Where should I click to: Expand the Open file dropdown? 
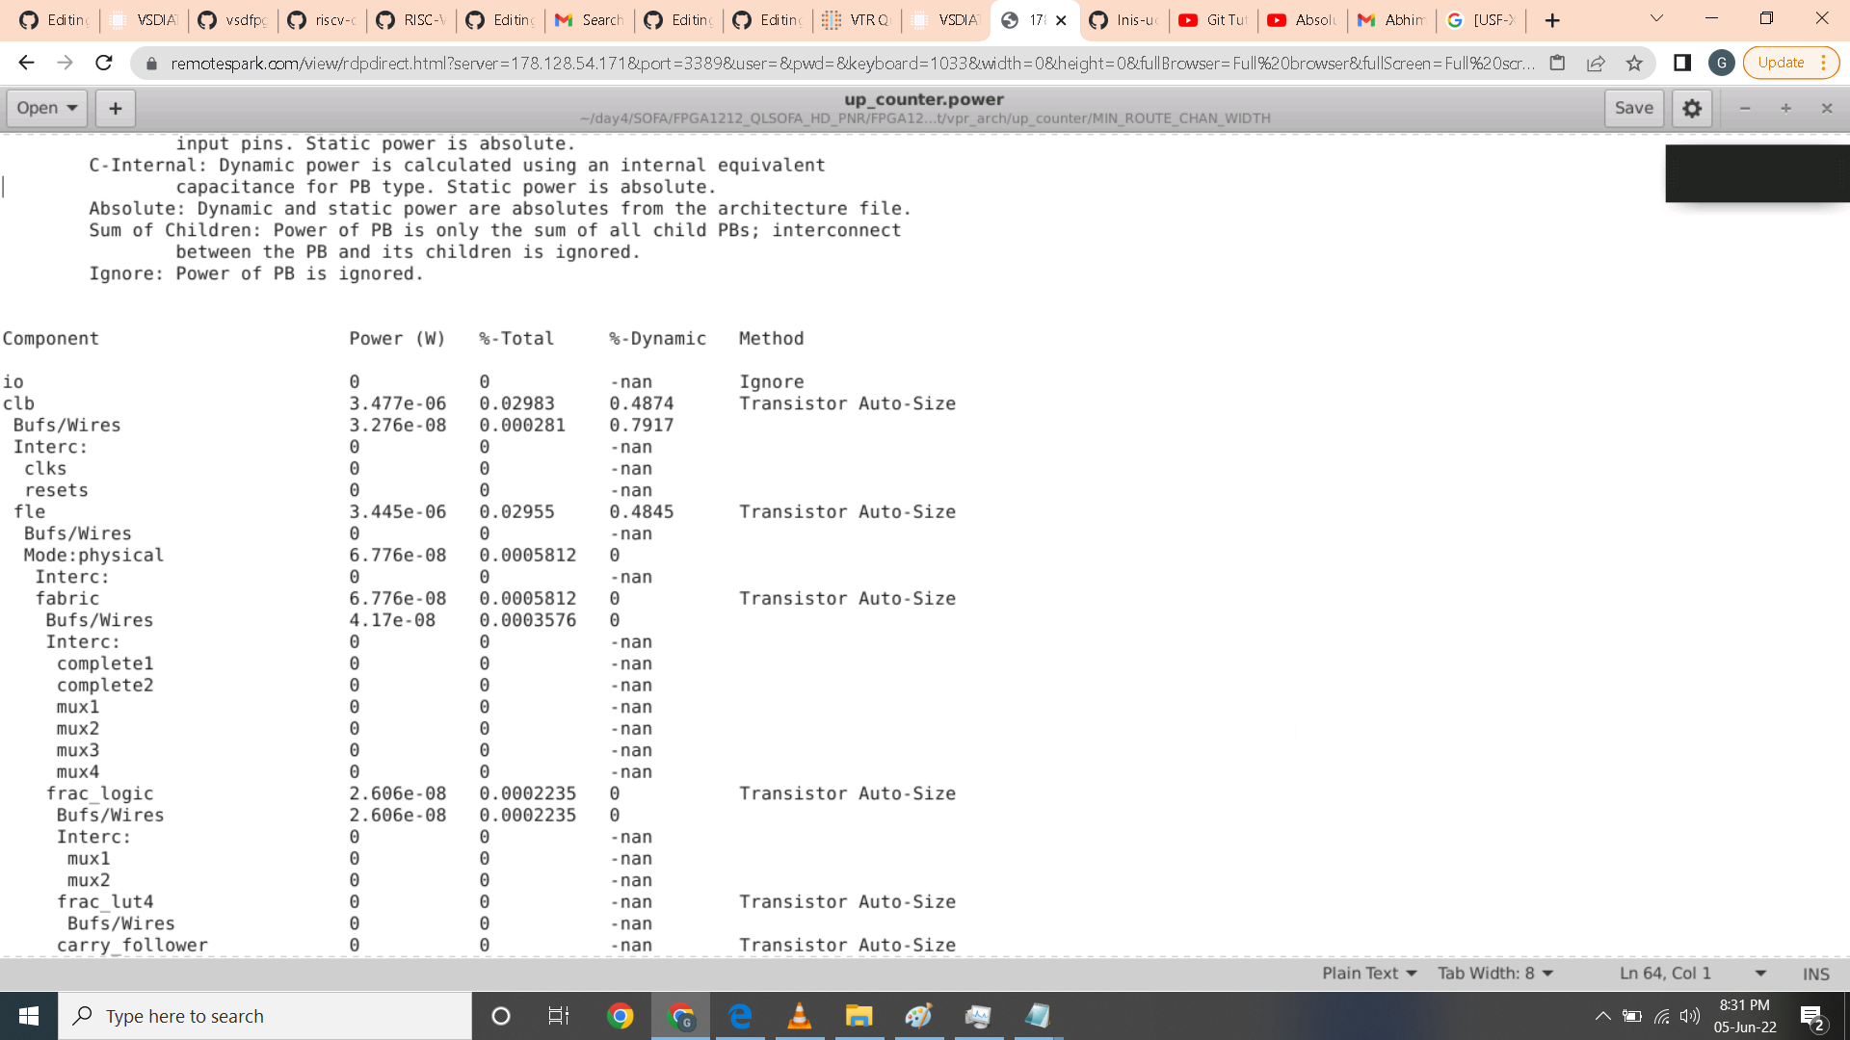point(46,108)
